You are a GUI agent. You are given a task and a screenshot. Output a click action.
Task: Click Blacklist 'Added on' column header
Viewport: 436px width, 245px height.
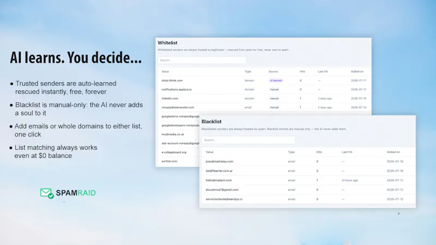393,152
